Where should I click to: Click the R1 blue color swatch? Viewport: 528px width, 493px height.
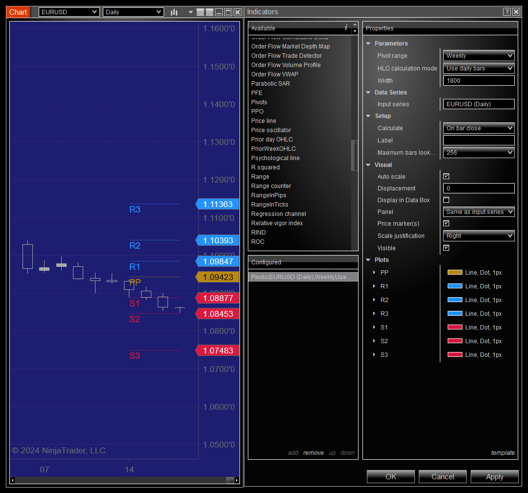pyautogui.click(x=455, y=286)
